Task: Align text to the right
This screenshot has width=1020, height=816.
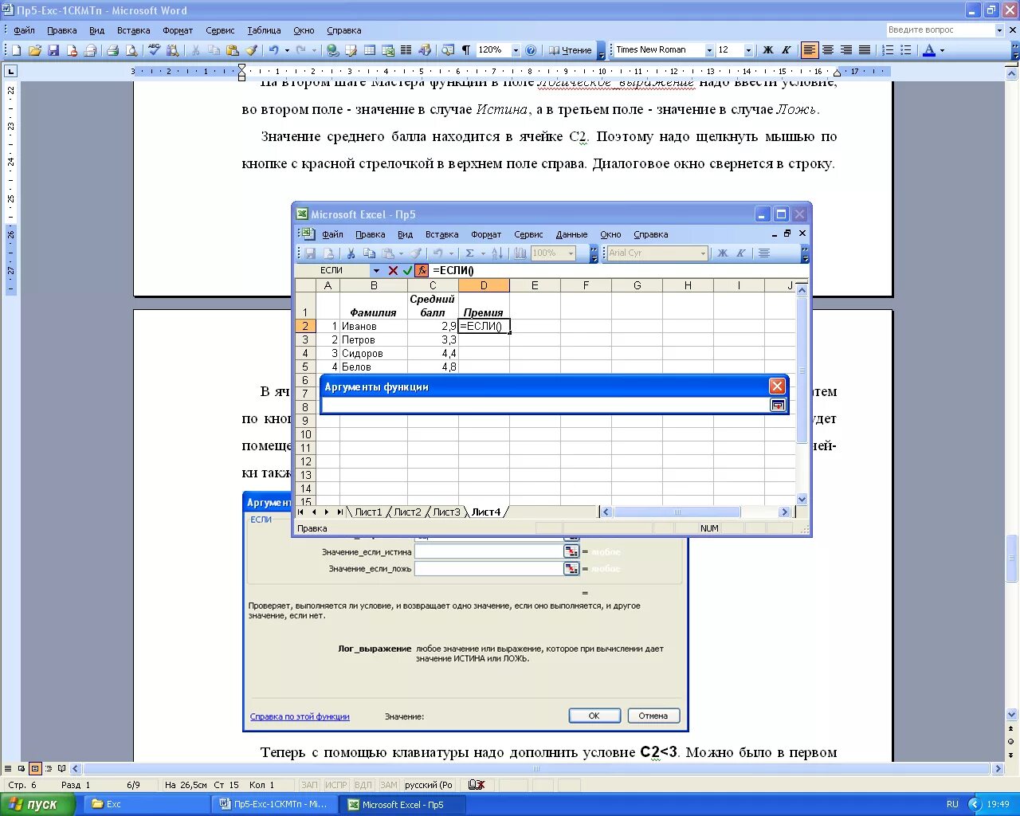Action: coord(846,50)
